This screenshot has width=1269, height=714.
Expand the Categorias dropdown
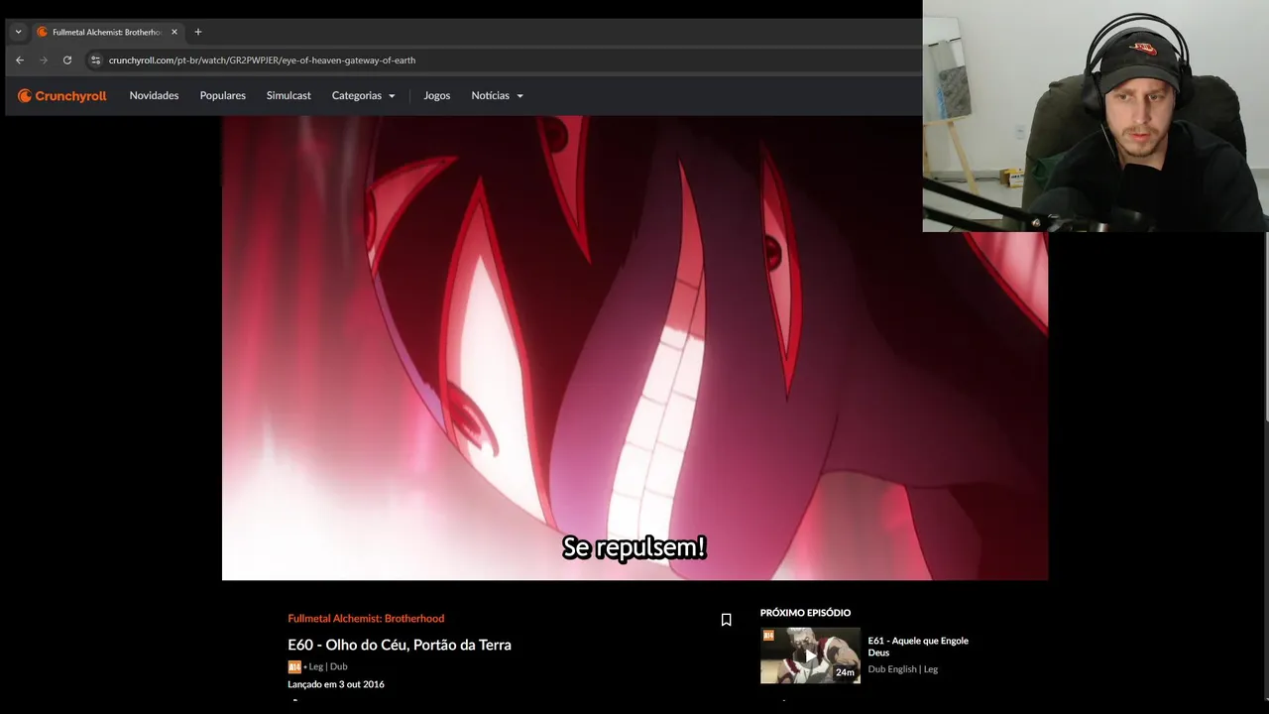click(x=363, y=96)
